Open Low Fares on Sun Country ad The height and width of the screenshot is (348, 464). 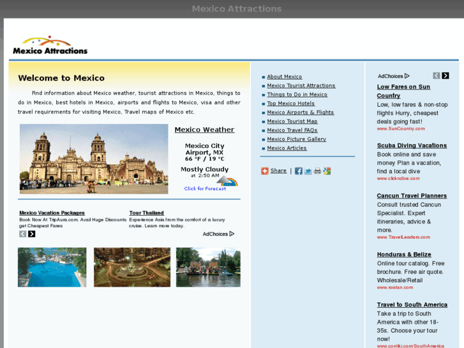pos(403,91)
